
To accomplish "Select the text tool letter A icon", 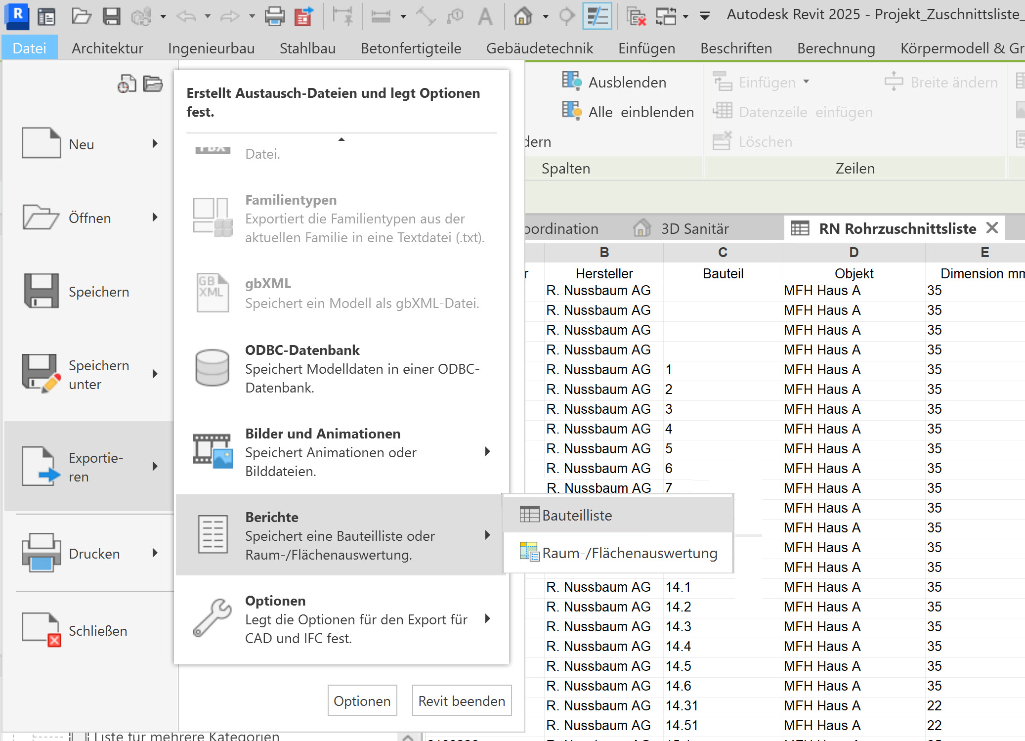I will pos(485,16).
